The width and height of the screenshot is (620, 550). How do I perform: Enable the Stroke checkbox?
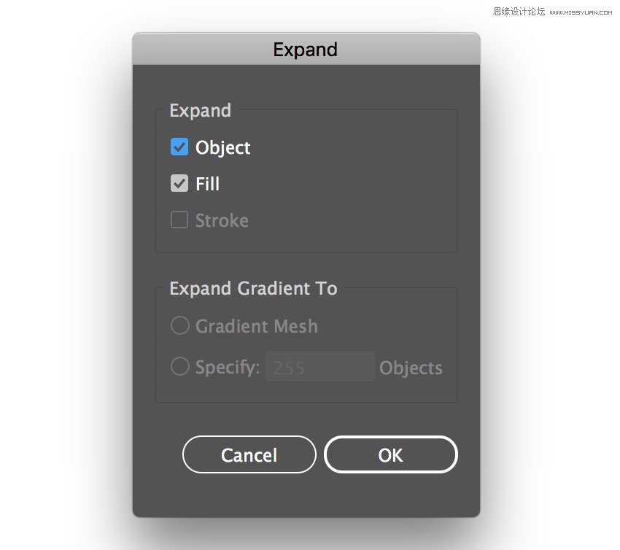click(179, 220)
